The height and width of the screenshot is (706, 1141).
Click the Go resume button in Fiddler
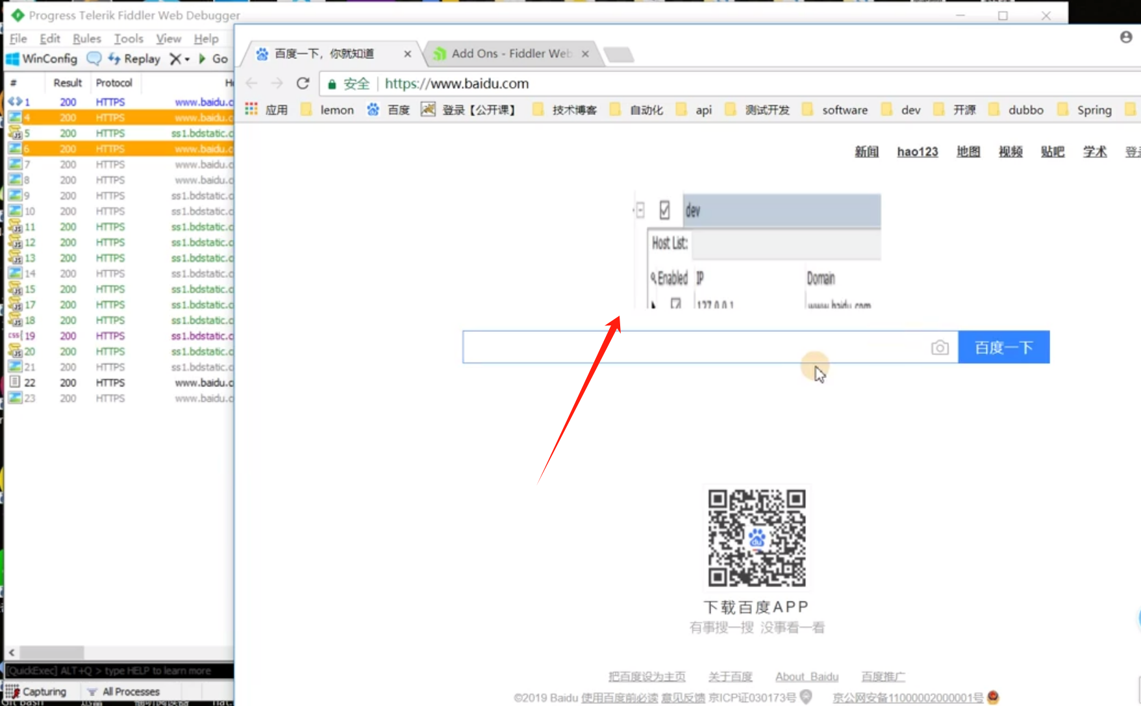pyautogui.click(x=214, y=59)
